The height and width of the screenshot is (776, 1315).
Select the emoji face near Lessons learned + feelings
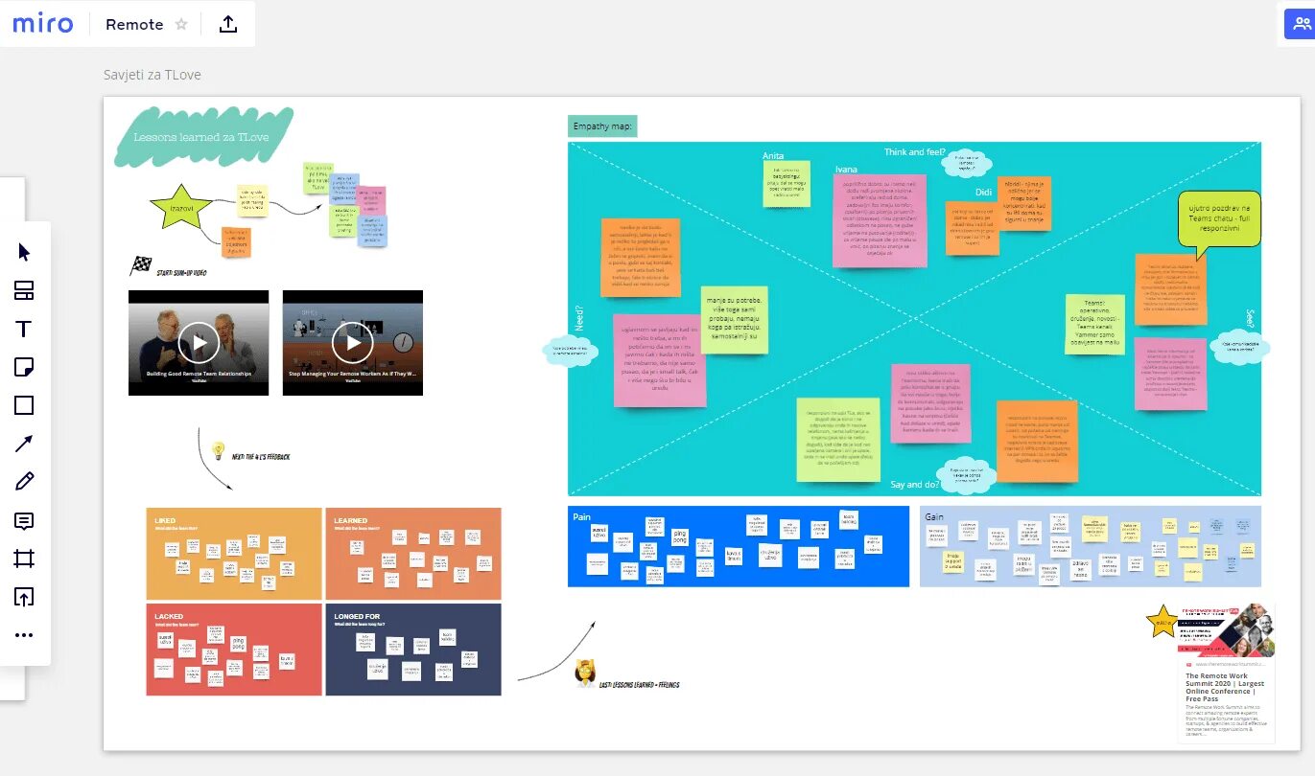[x=583, y=673]
